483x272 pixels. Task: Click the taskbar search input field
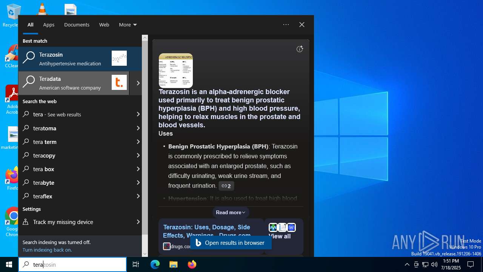click(72, 264)
